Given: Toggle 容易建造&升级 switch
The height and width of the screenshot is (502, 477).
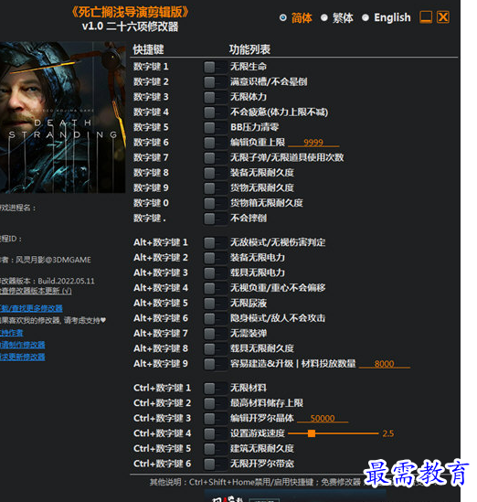Looking at the screenshot, I should [x=215, y=364].
